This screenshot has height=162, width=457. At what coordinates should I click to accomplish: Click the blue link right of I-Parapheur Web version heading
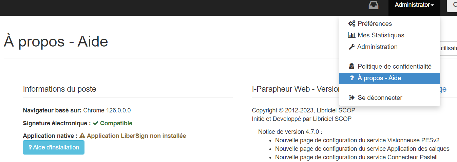tap(443, 89)
